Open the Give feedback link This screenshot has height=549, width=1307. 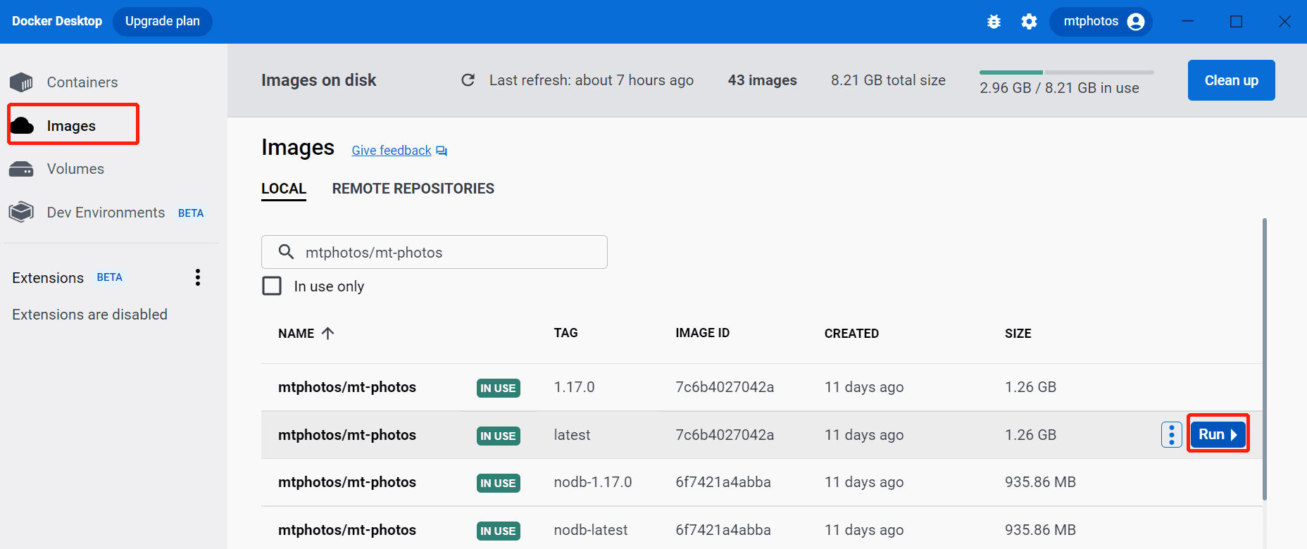392,151
